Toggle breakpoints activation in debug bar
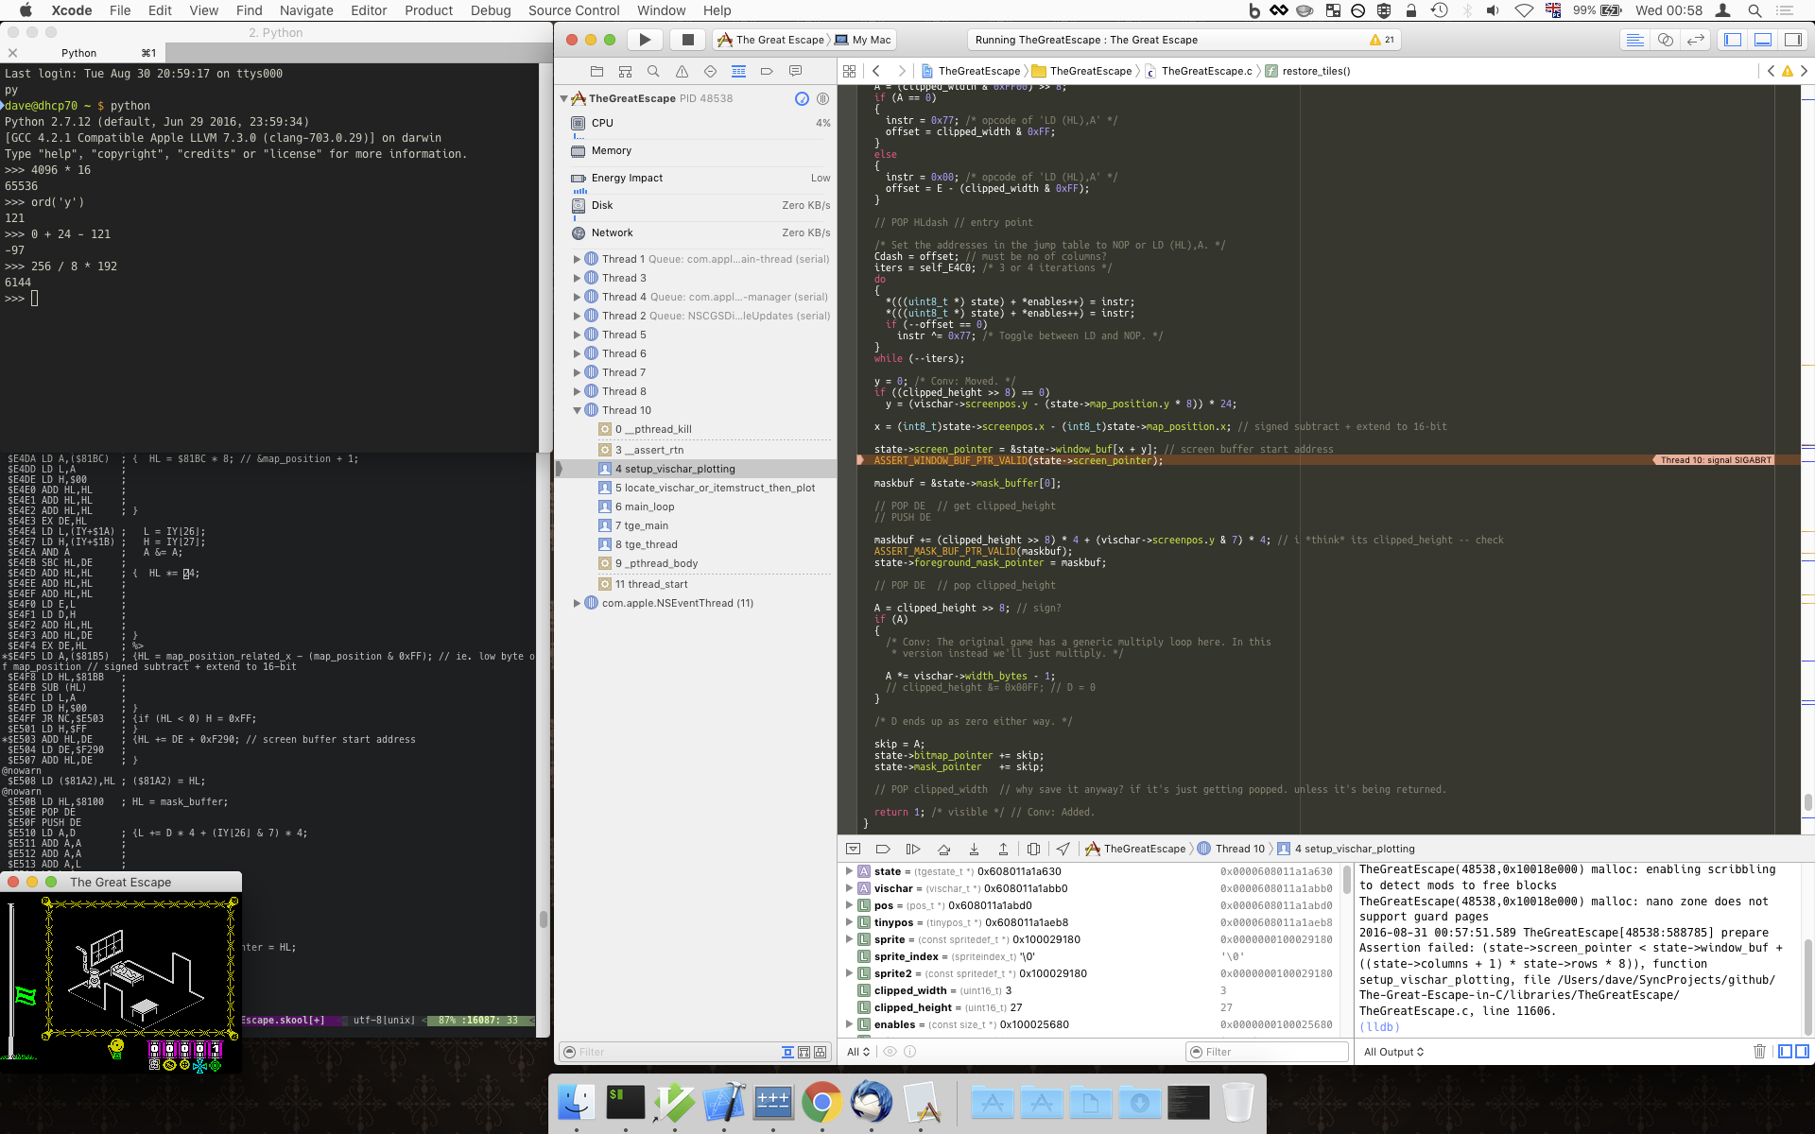The image size is (1815, 1134). (x=883, y=849)
